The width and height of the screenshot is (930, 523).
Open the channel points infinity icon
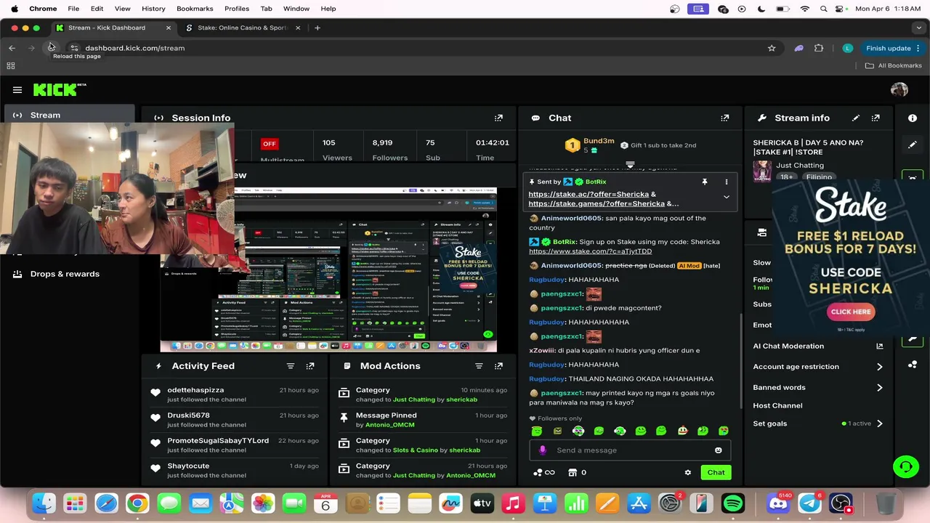tap(544, 473)
